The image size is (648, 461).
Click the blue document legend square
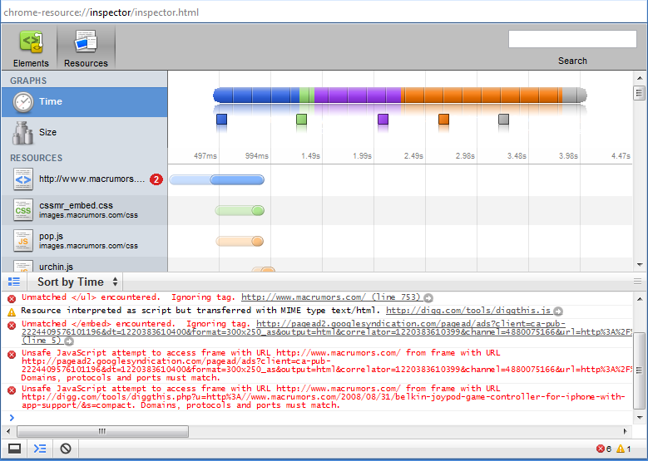pyautogui.click(x=222, y=120)
